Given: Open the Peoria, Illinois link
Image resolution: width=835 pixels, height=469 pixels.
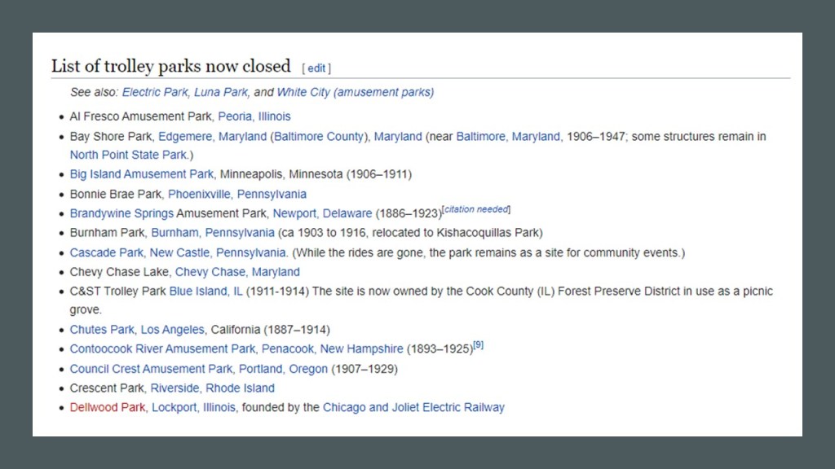Looking at the screenshot, I should 254,116.
